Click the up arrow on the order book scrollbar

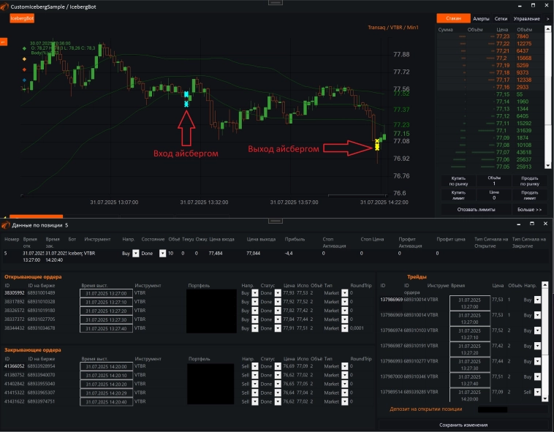click(x=548, y=29)
